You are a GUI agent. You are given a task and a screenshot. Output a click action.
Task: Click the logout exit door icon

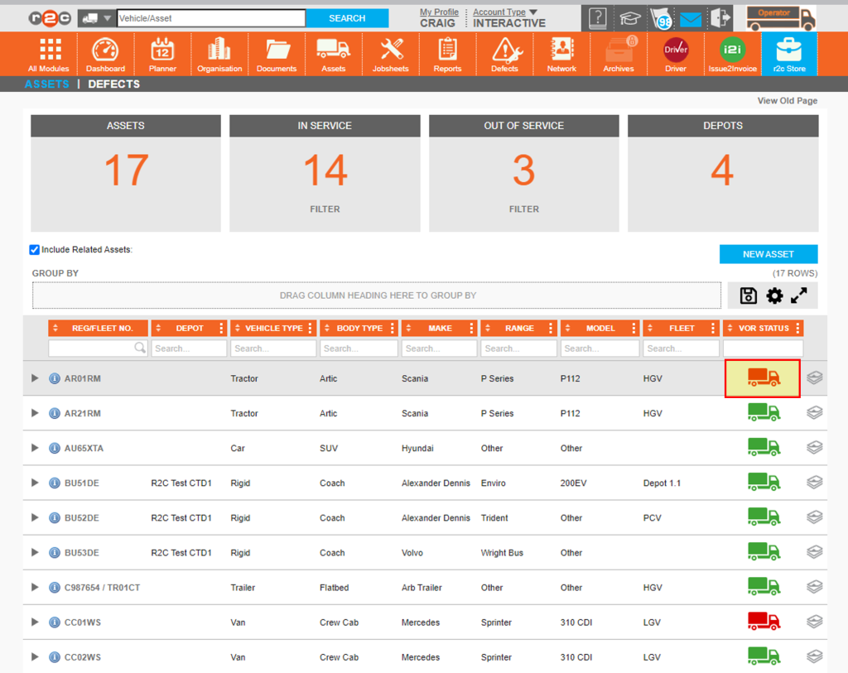click(720, 18)
